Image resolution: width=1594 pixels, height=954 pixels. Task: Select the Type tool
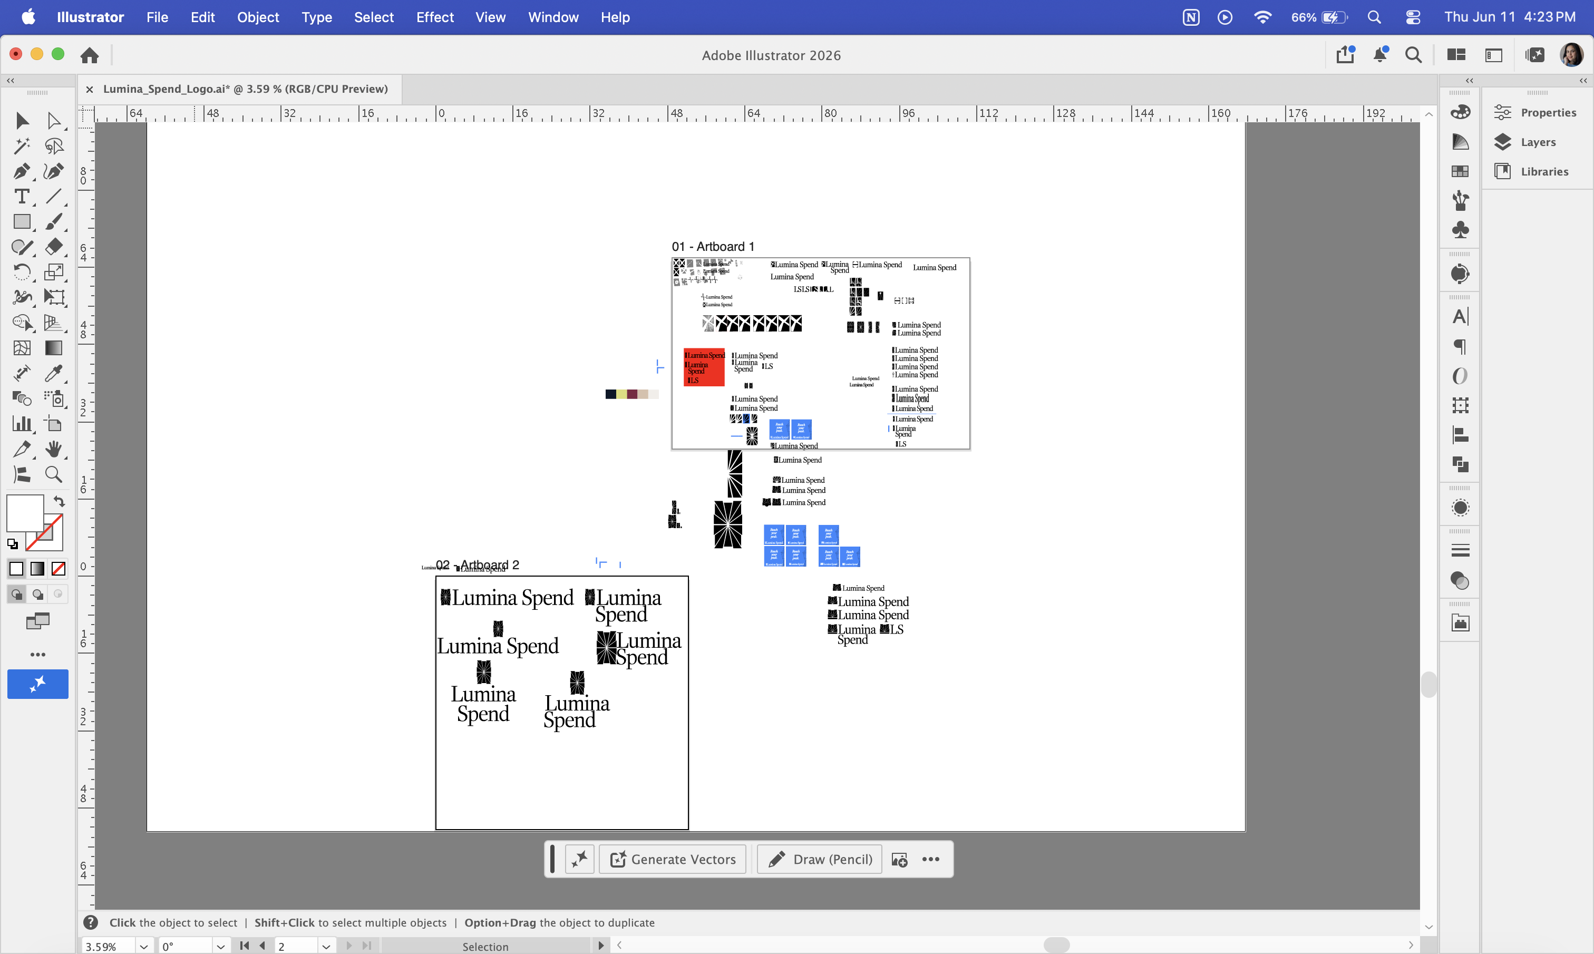[22, 196]
